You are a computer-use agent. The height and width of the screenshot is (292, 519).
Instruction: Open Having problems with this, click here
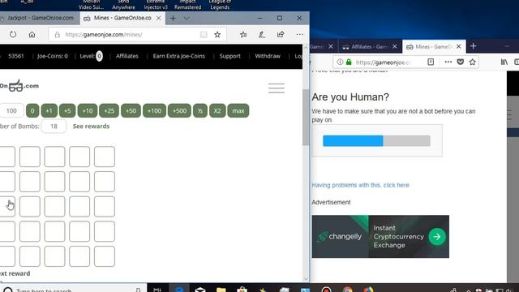coord(360,185)
